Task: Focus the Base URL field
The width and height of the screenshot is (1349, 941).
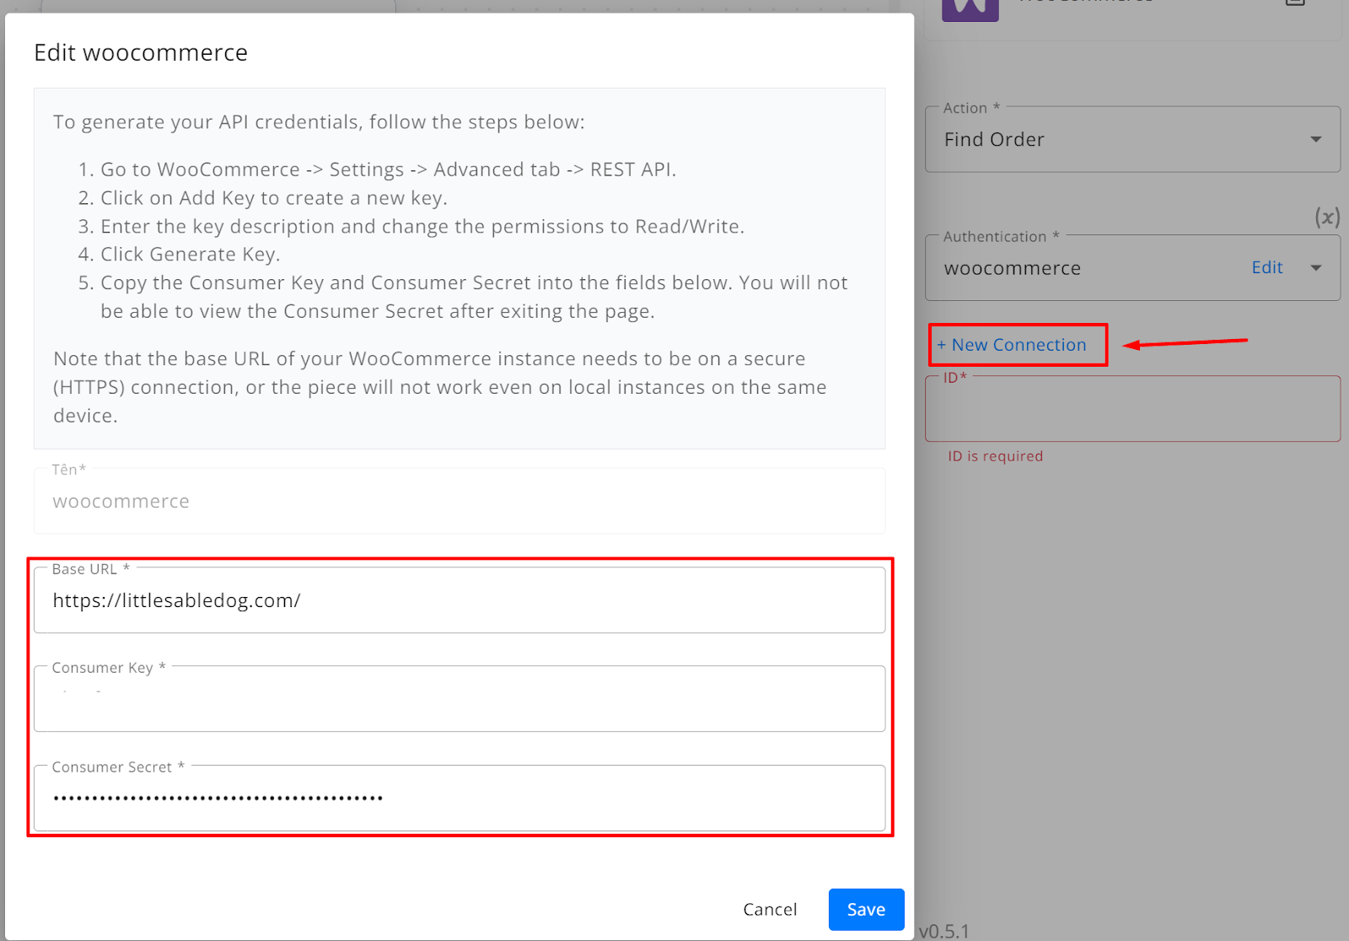Action: (x=460, y=600)
